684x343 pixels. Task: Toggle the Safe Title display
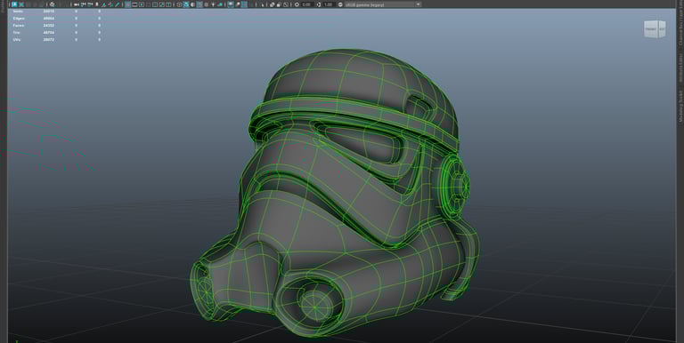168,4
